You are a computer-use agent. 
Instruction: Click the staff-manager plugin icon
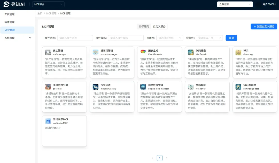point(48,52)
